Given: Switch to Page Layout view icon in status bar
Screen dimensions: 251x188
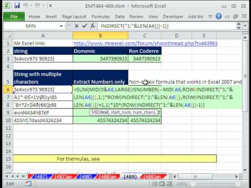Looking at the screenshot, I should click(x=162, y=184).
